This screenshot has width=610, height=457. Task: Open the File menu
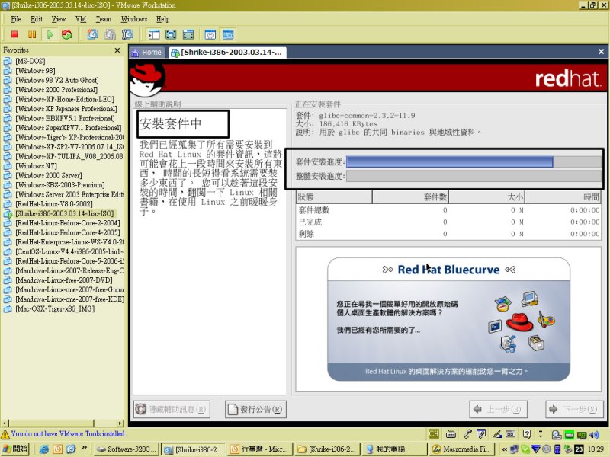[16, 19]
